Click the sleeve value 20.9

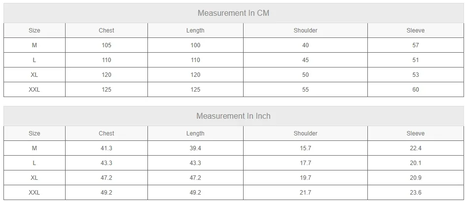tap(416, 178)
